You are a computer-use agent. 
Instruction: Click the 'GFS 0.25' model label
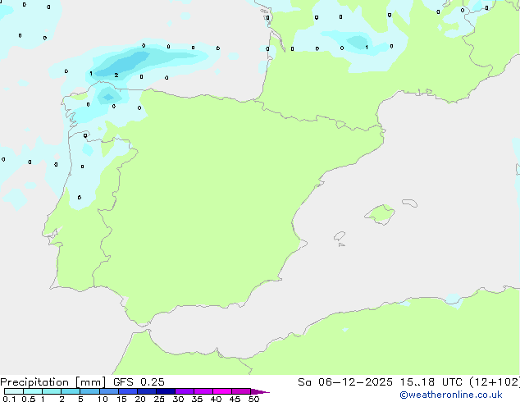pyautogui.click(x=139, y=382)
